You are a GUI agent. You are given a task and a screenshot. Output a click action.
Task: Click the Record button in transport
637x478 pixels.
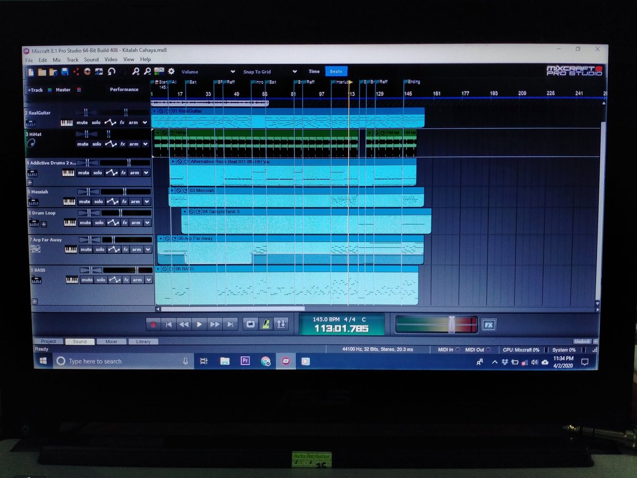153,324
